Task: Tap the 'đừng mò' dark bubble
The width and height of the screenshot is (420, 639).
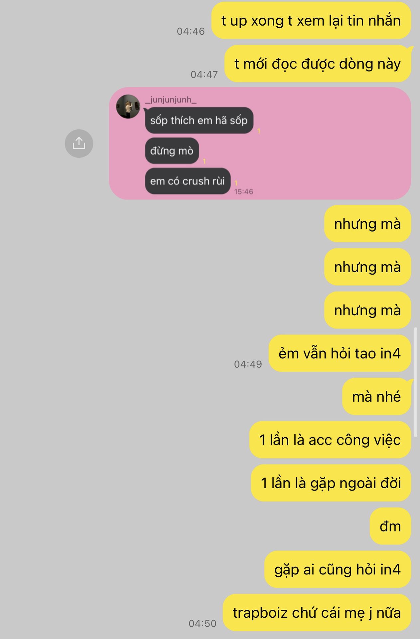Action: pos(172,151)
